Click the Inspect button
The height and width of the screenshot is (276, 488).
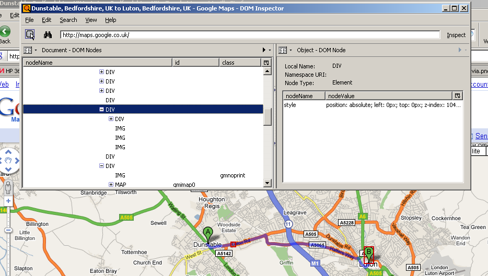click(456, 35)
